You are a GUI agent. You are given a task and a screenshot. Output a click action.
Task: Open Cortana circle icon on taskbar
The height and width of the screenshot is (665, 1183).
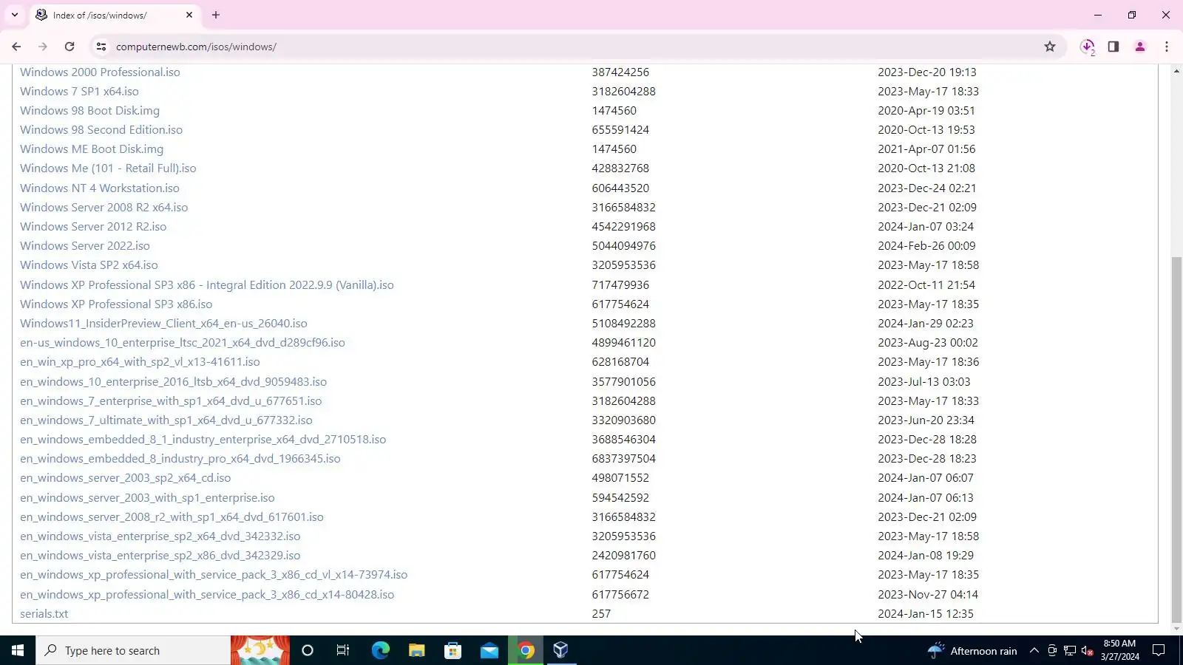pyautogui.click(x=308, y=650)
